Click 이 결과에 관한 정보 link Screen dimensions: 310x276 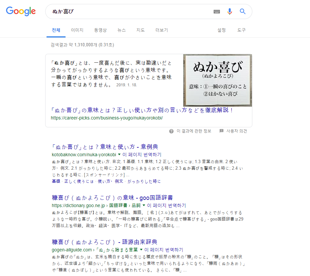(x=194, y=131)
